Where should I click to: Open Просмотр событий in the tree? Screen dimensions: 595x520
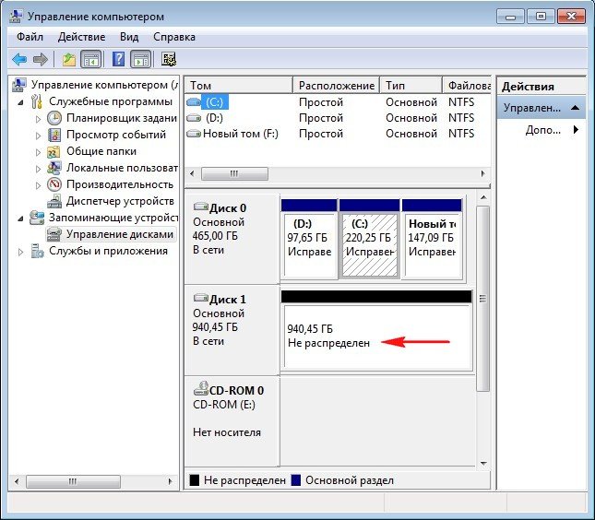113,135
